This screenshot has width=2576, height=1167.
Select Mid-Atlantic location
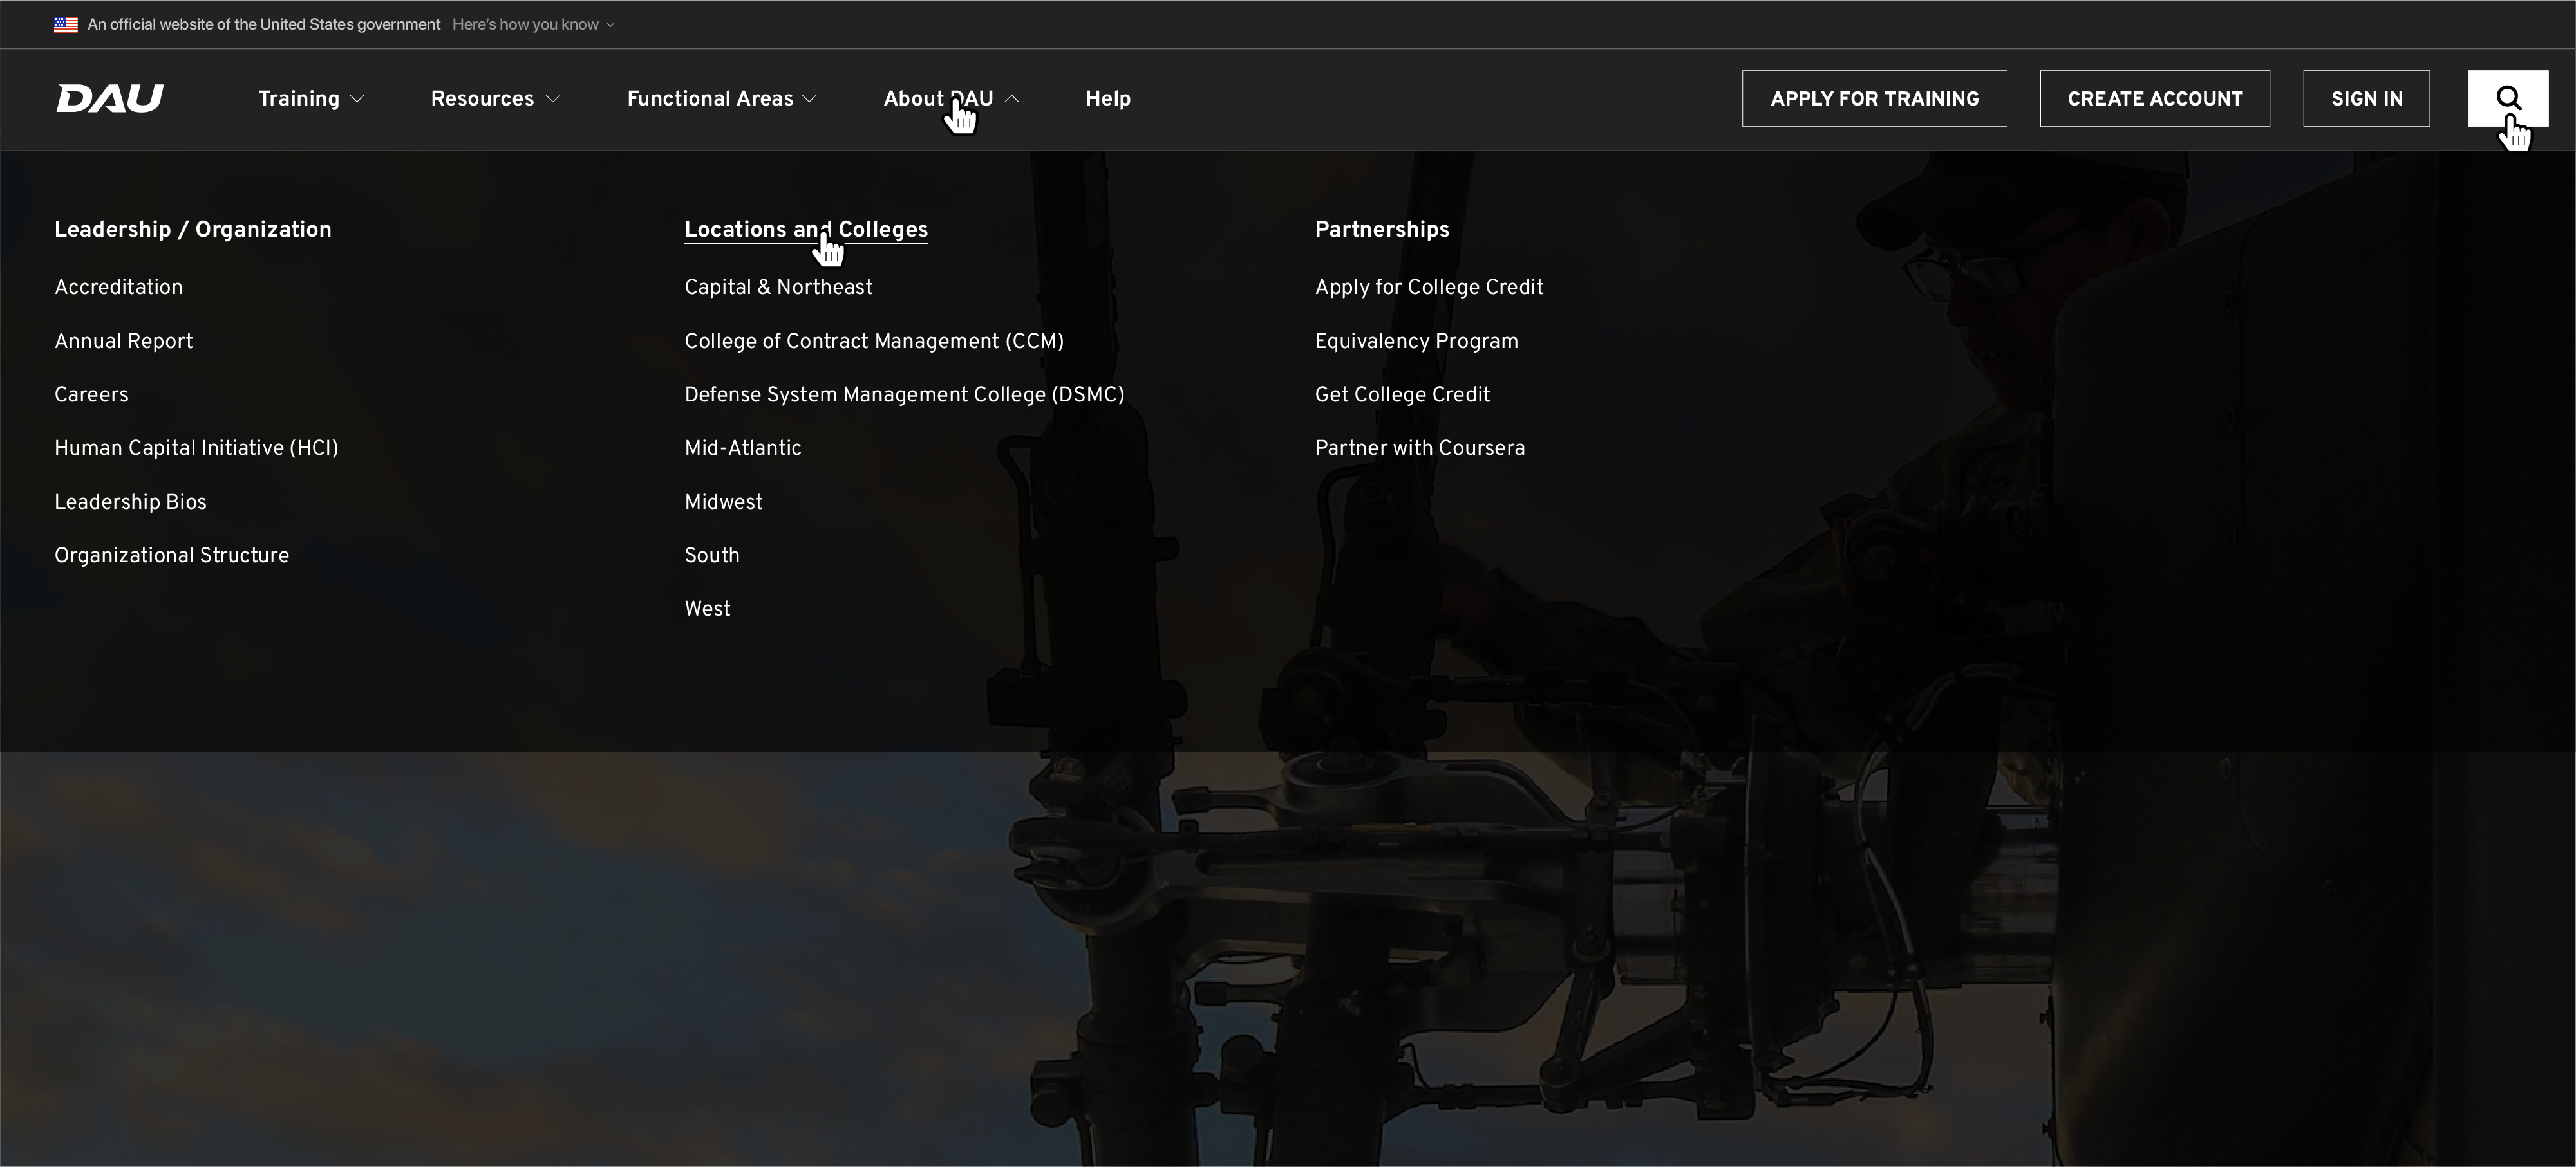coord(743,448)
